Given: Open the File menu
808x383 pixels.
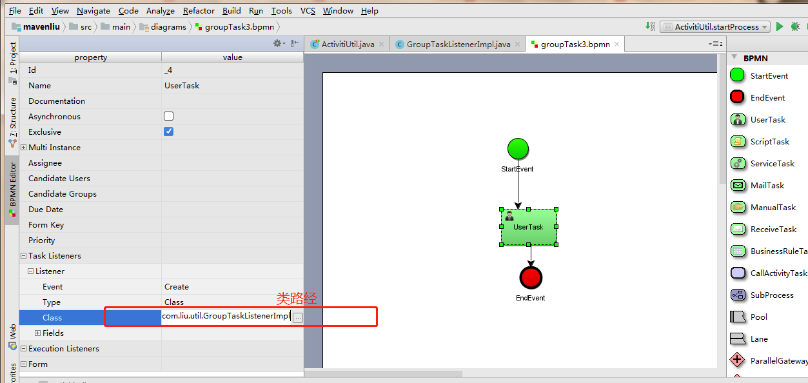Looking at the screenshot, I should pyautogui.click(x=15, y=10).
